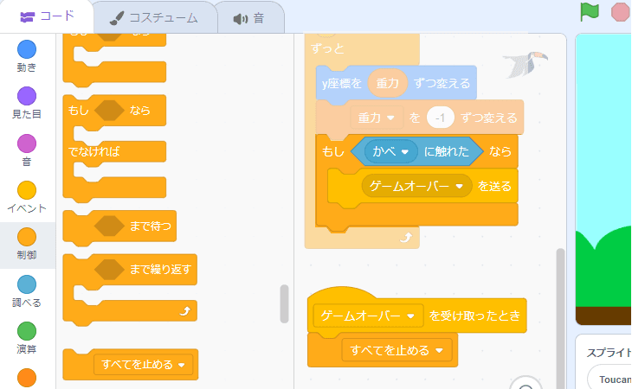Open the コード tab
The image size is (632, 389).
(47, 16)
